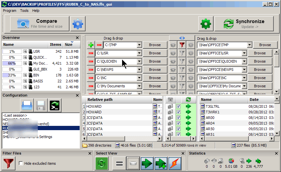Image resolution: width=281 pixels, height=172 pixels.
Task: Browse for left C:\TMP folder
Action: (155, 45)
